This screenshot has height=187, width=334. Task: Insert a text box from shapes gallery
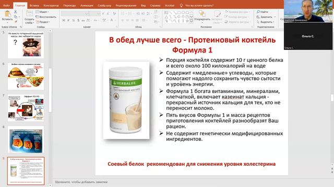(166, 12)
